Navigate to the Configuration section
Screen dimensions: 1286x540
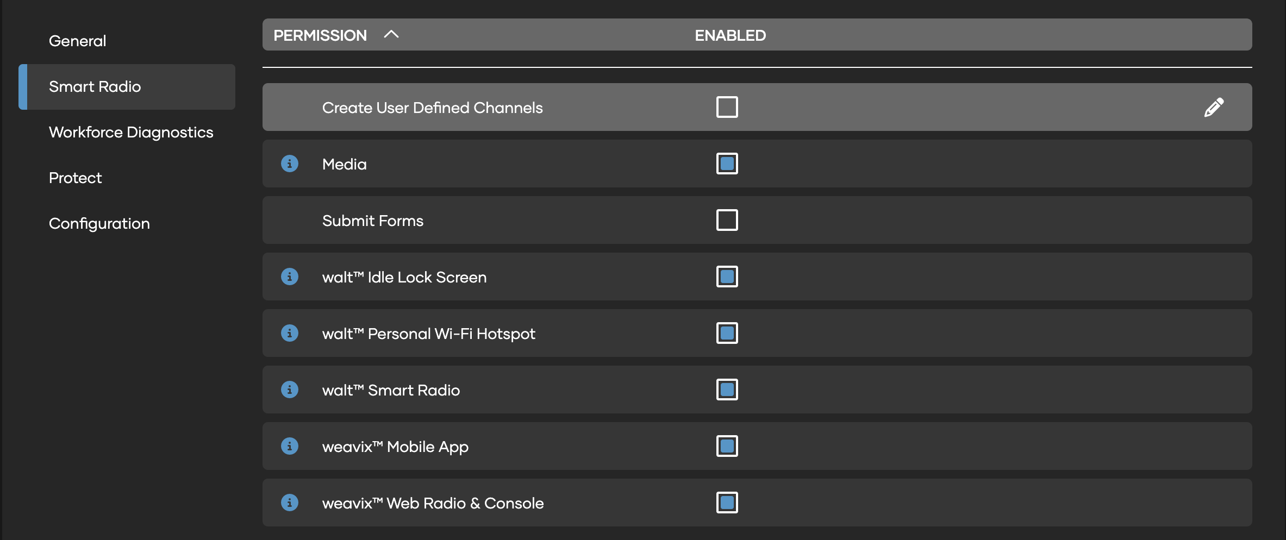(x=99, y=223)
